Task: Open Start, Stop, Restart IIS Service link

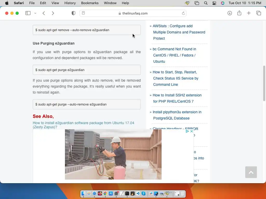Action: pos(175,78)
